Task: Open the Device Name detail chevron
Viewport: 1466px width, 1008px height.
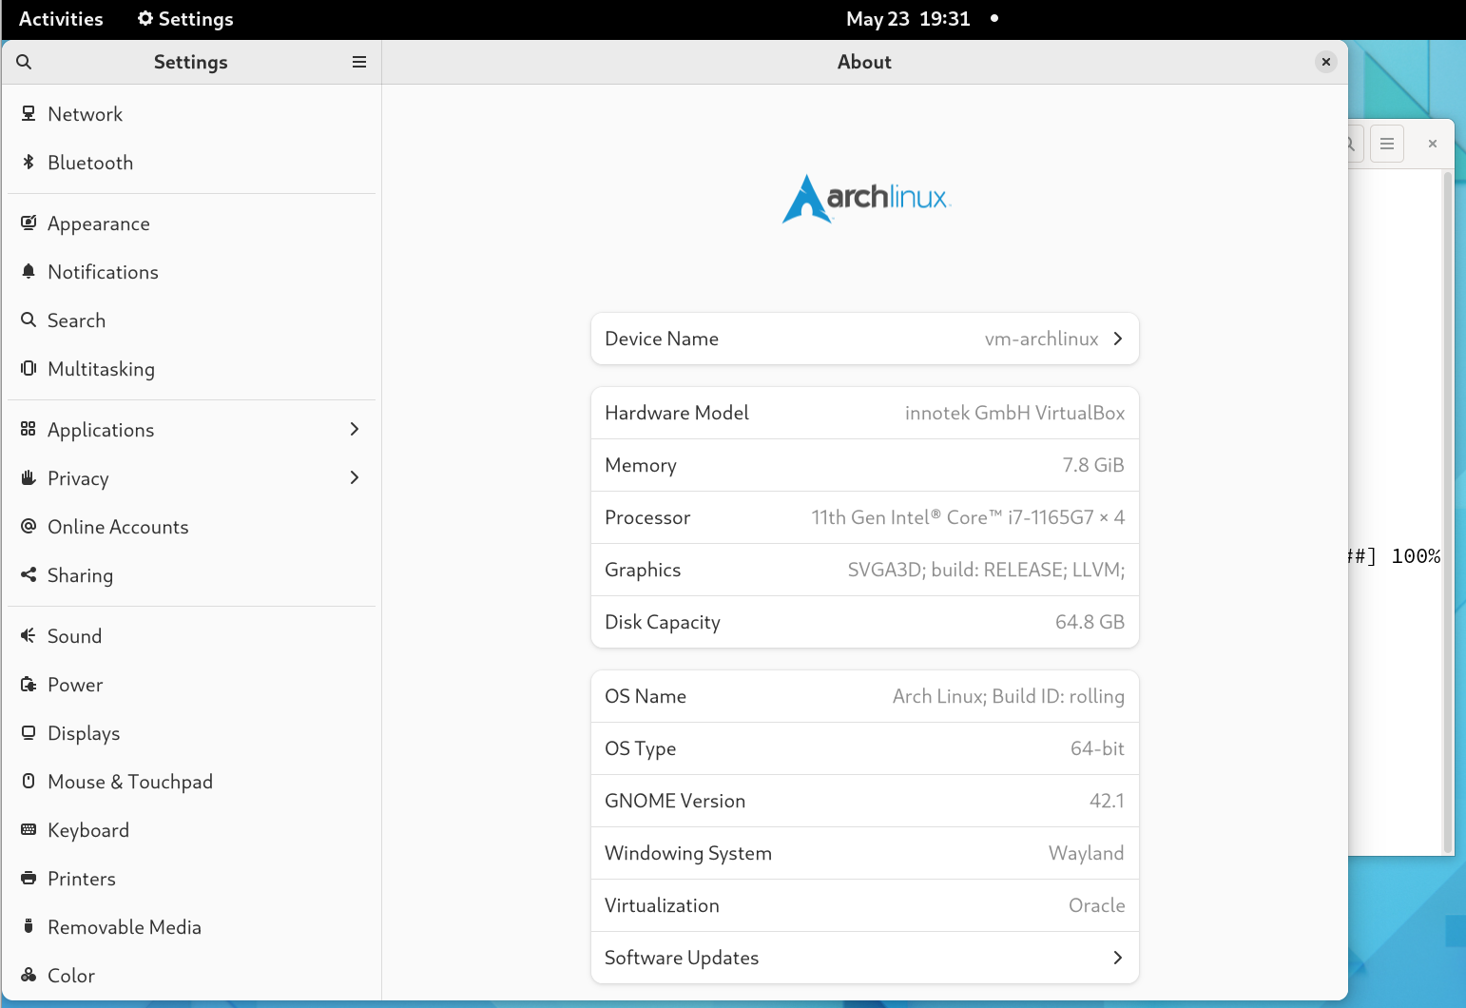Action: (1117, 339)
